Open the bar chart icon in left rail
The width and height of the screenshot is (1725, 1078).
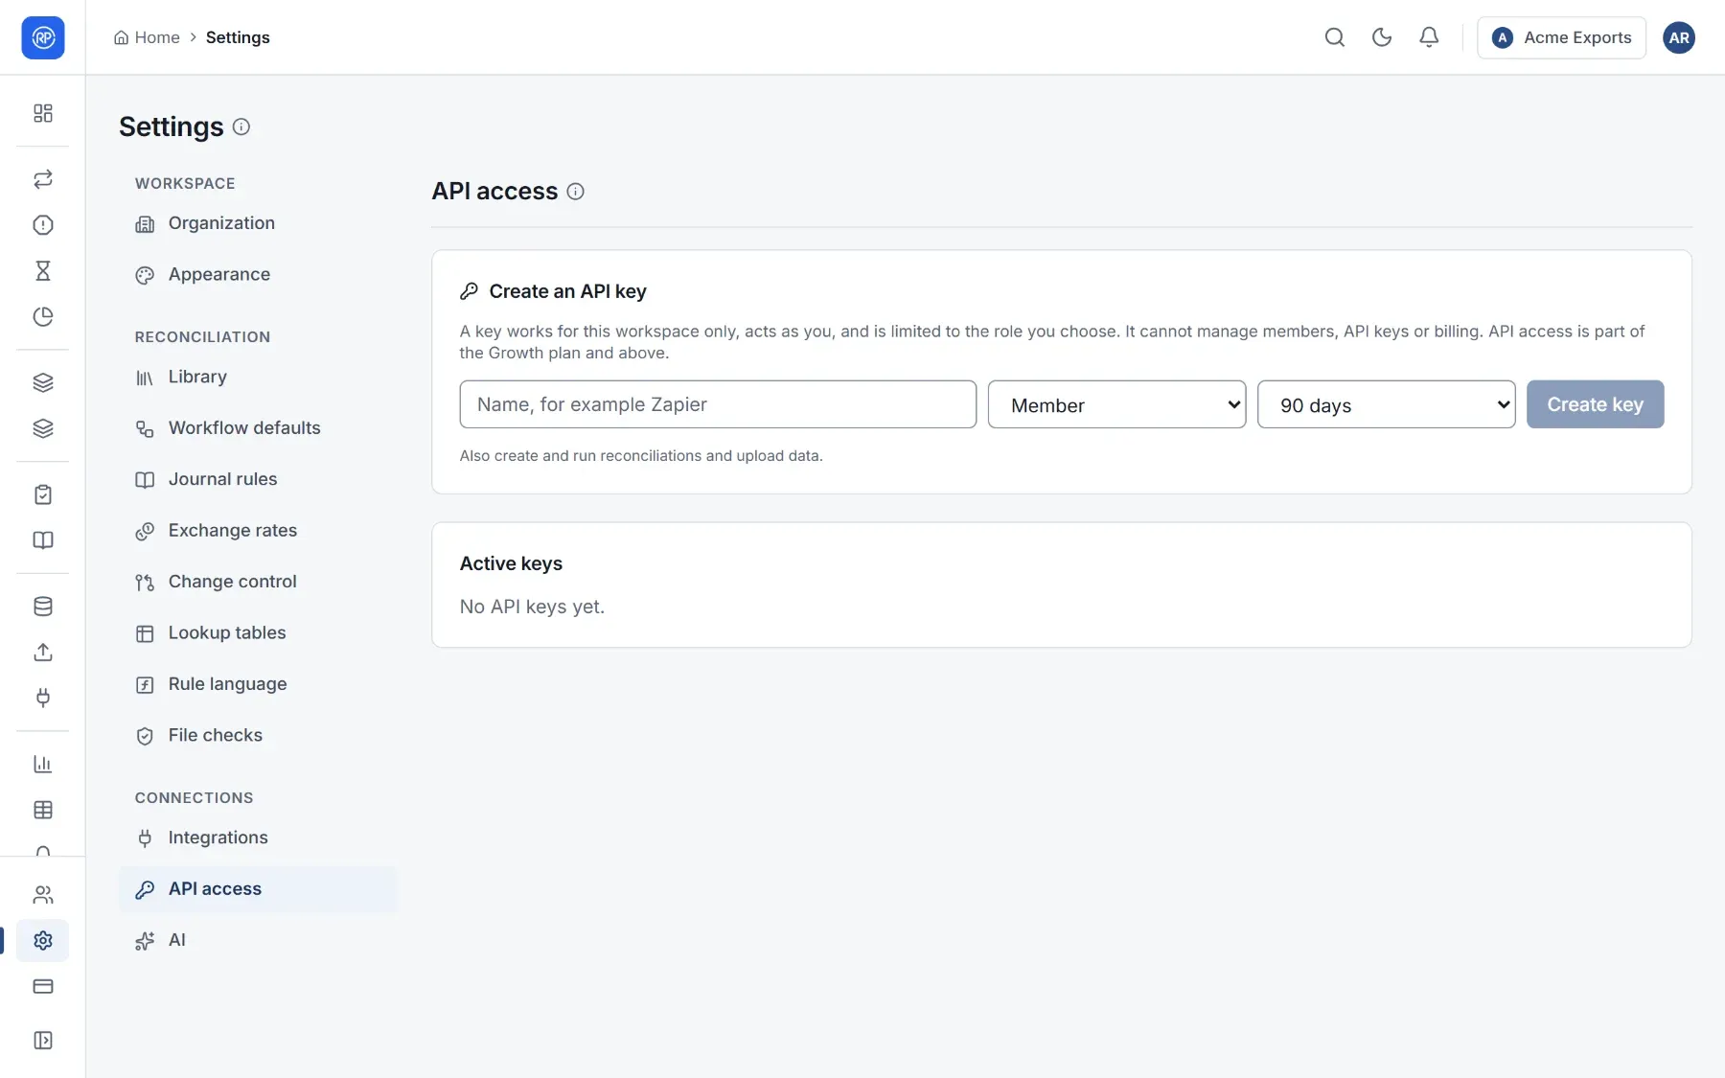click(43, 764)
